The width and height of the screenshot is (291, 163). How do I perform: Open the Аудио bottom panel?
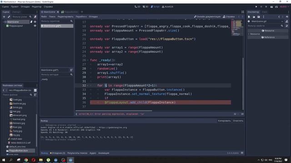(93, 153)
